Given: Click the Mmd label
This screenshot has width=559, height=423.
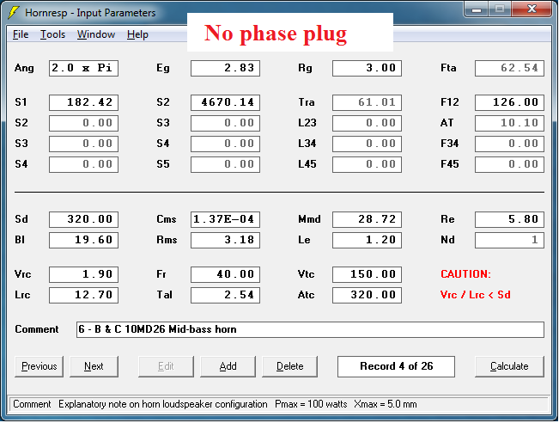Looking at the screenshot, I should coord(309,219).
